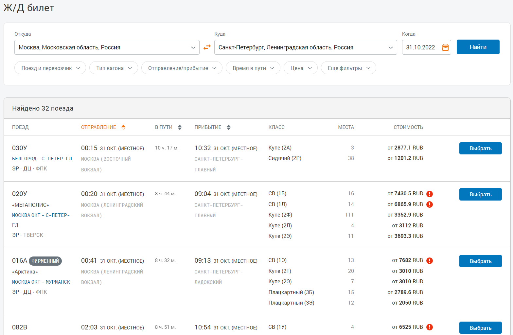The height and width of the screenshot is (335, 513).
Task: Expand Цена filter
Action: coord(301,68)
